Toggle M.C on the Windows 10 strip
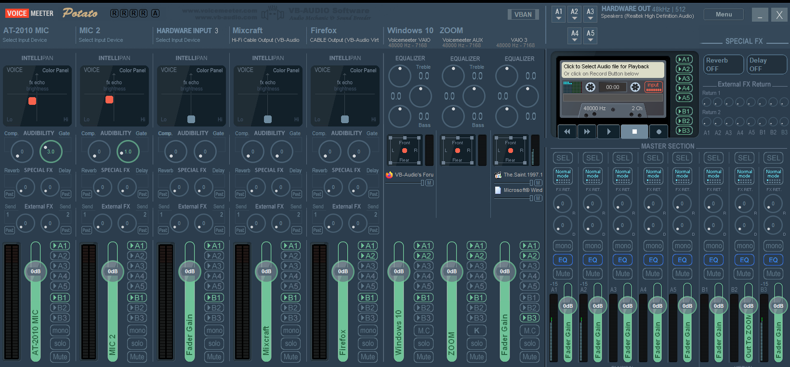 [424, 330]
